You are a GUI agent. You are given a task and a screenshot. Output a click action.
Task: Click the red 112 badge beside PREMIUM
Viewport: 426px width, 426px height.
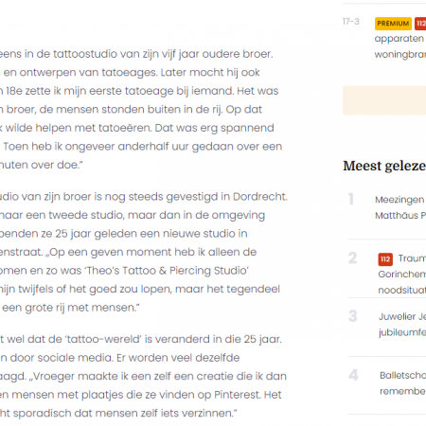tap(420, 24)
